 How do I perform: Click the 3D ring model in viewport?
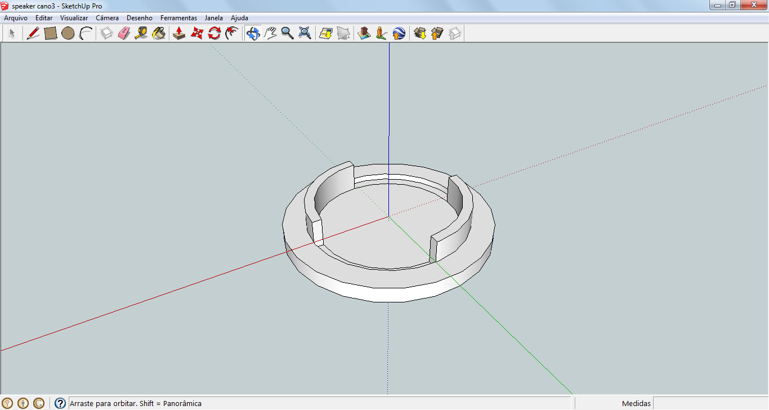[x=388, y=231]
